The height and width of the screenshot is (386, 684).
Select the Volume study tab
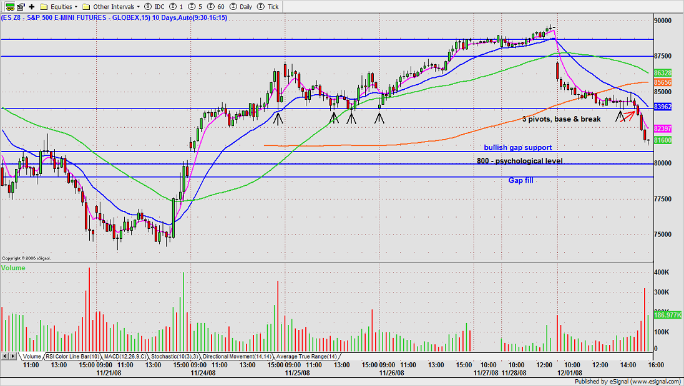click(31, 356)
